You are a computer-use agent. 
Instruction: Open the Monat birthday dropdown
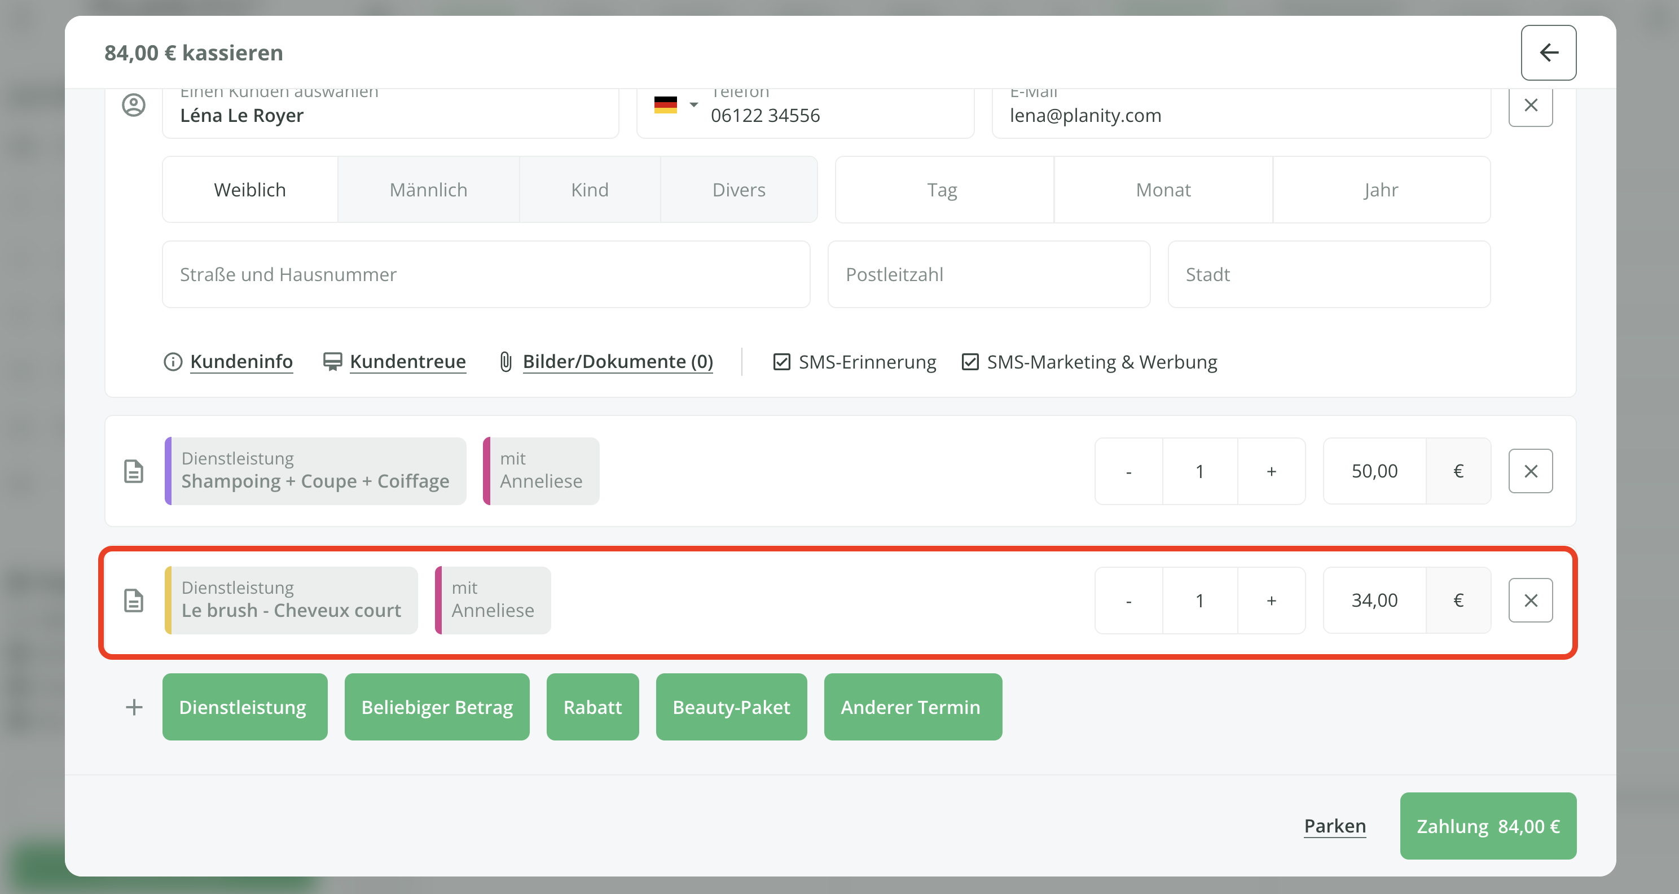(1162, 190)
